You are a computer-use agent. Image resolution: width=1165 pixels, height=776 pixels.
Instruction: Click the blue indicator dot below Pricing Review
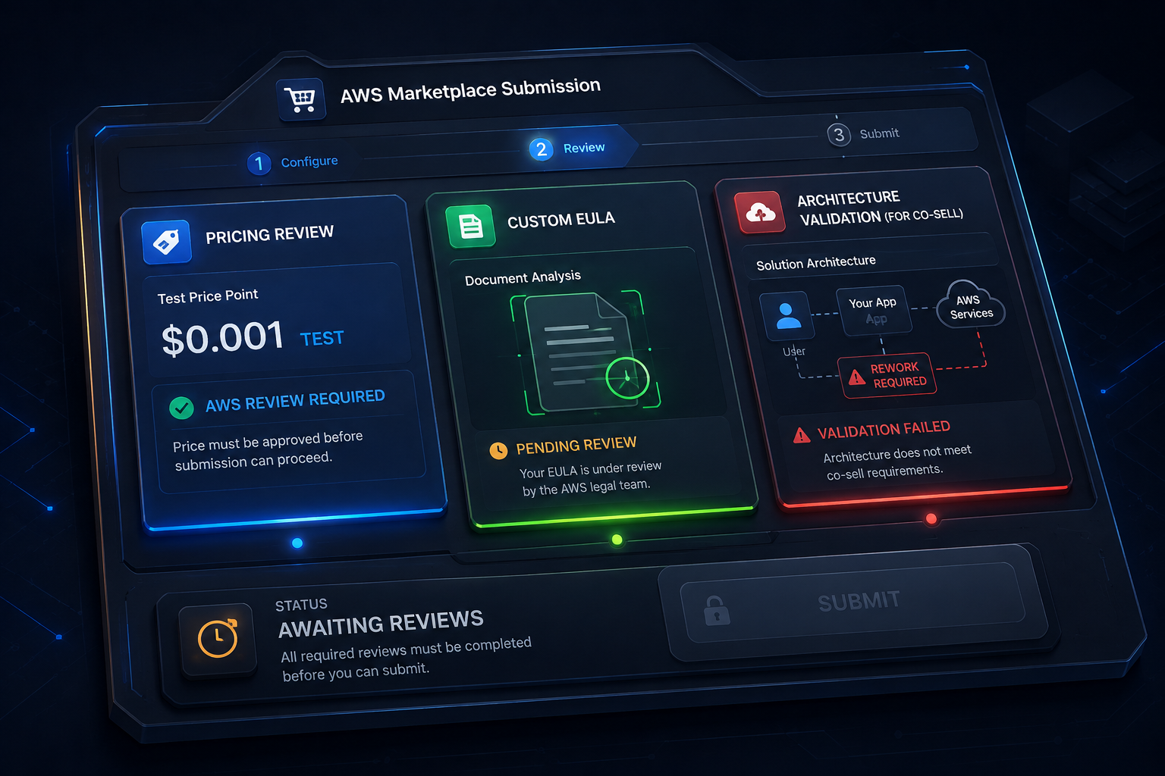pyautogui.click(x=297, y=543)
